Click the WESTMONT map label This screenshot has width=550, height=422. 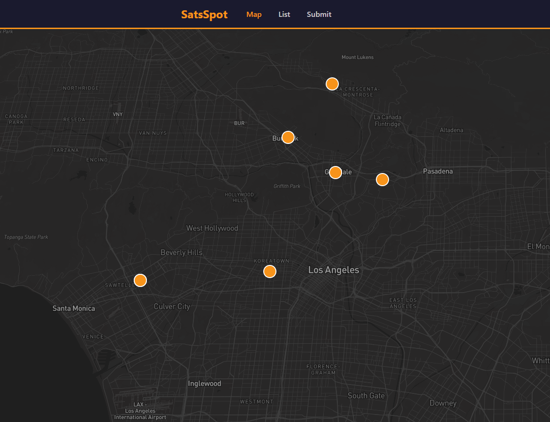click(256, 402)
